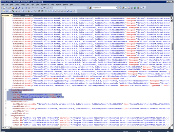
Task: Open the Extension Manager icon
Action: click(x=138, y=8)
